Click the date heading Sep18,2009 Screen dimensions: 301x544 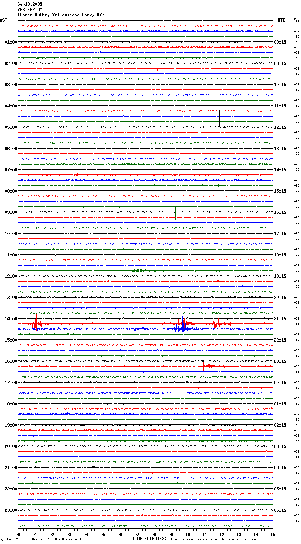[x=30, y=4]
